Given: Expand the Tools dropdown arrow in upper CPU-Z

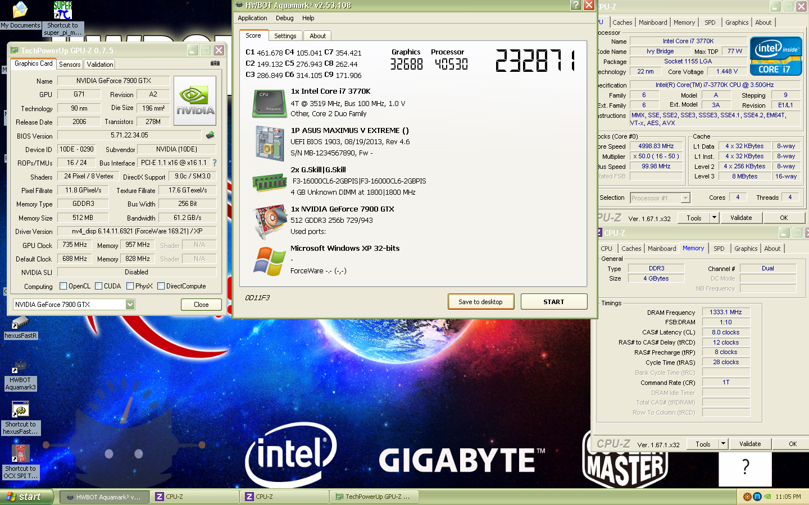Looking at the screenshot, I should point(714,218).
